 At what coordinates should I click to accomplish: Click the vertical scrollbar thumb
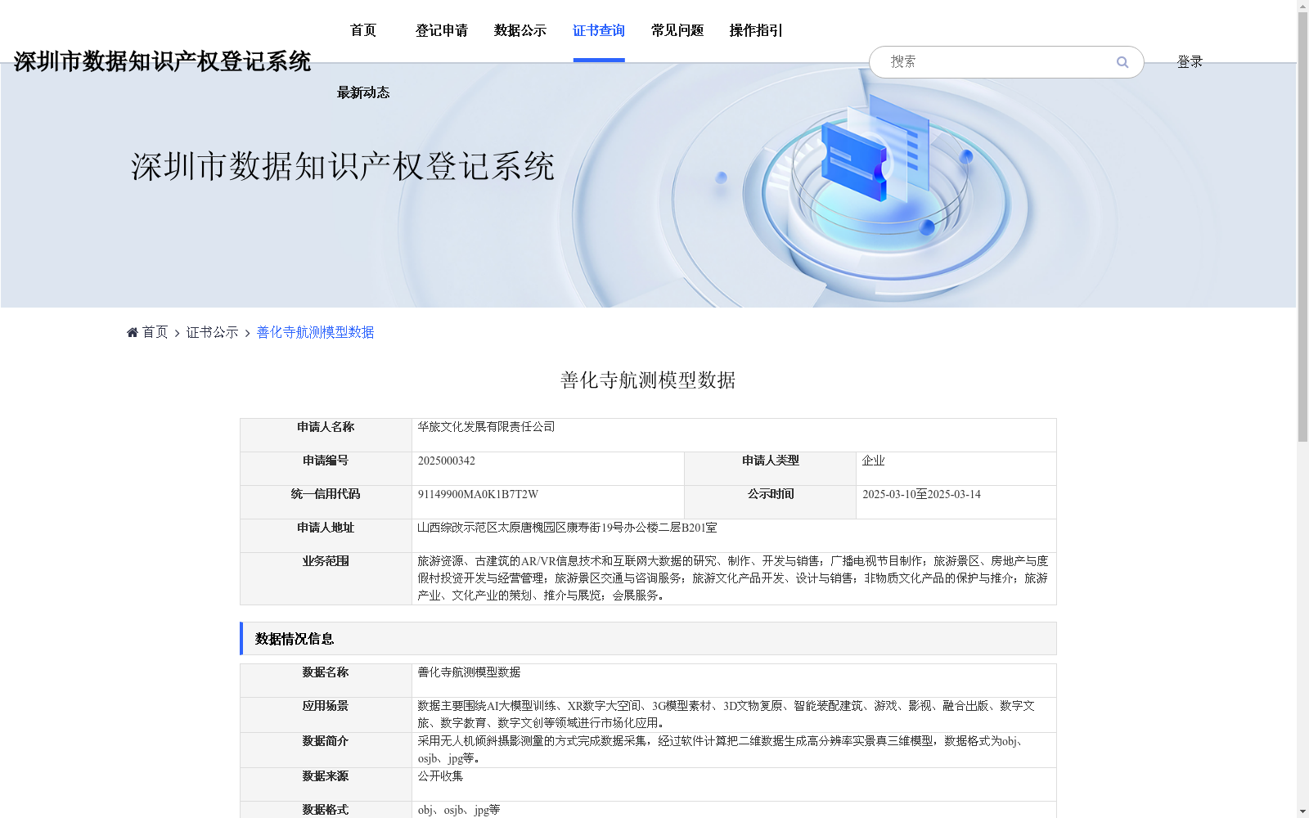1302,227
